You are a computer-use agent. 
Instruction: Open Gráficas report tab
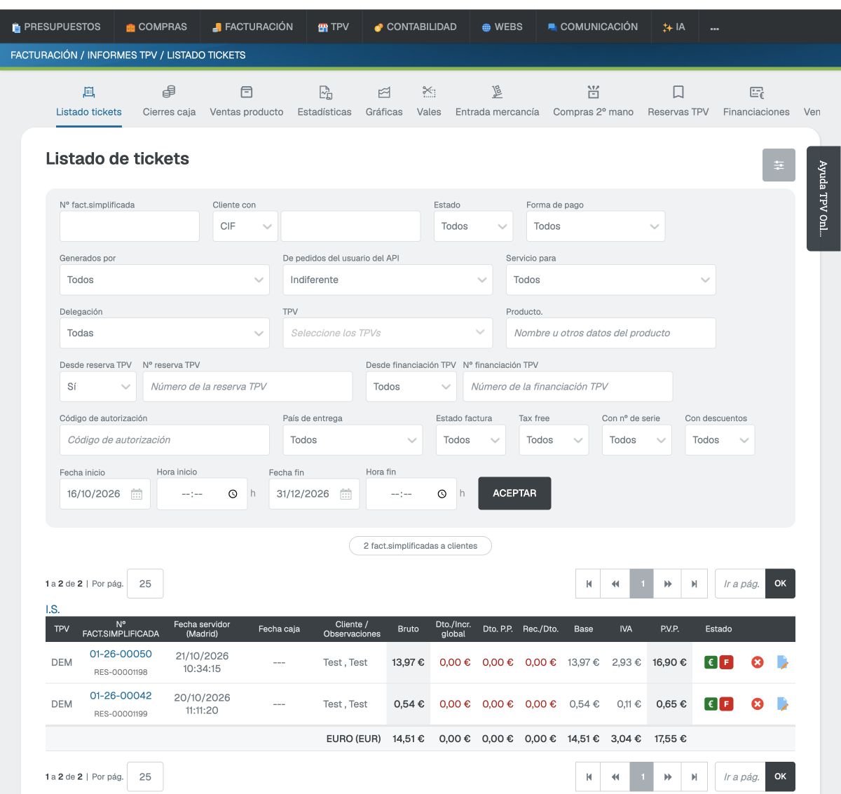point(384,102)
